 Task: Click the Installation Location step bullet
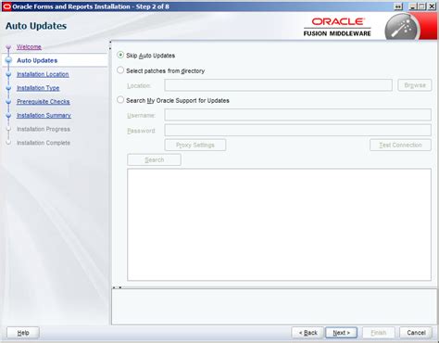tap(8, 74)
